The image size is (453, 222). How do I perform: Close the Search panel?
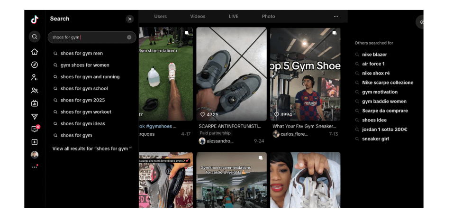pos(130,19)
